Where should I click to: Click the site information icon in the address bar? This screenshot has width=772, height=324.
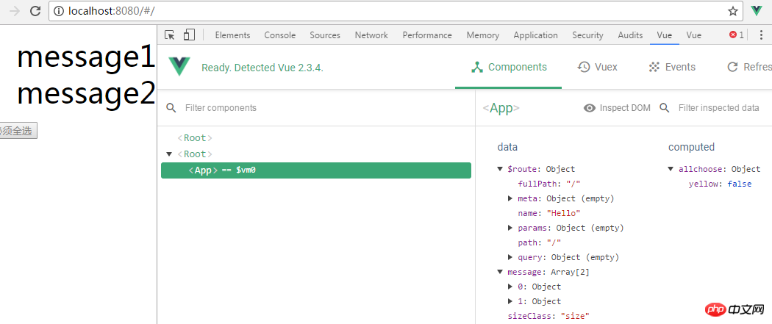[x=59, y=11]
